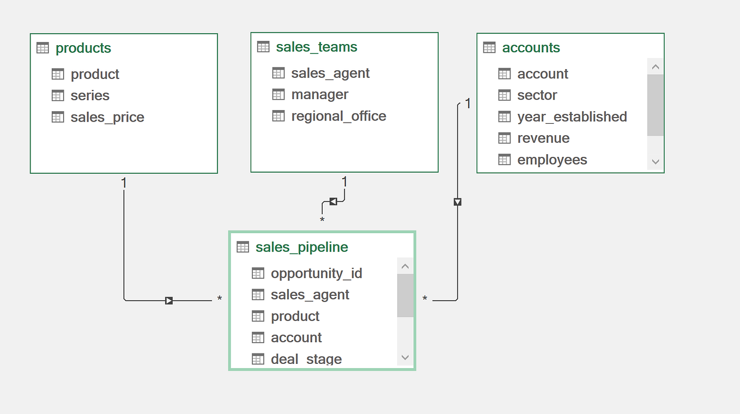Viewport: 740px width, 414px height.
Task: Click the sales_teams table header icon
Action: click(263, 47)
